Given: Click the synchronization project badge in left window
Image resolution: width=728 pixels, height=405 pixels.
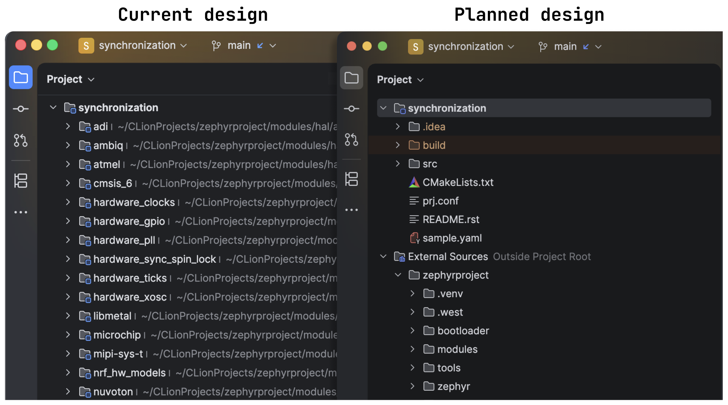Looking at the screenshot, I should (x=86, y=46).
